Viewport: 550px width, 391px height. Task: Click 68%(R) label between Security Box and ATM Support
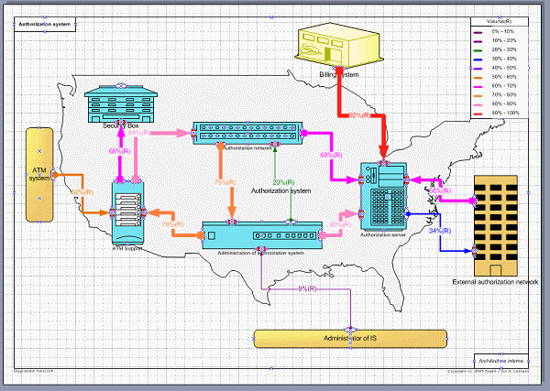(119, 151)
